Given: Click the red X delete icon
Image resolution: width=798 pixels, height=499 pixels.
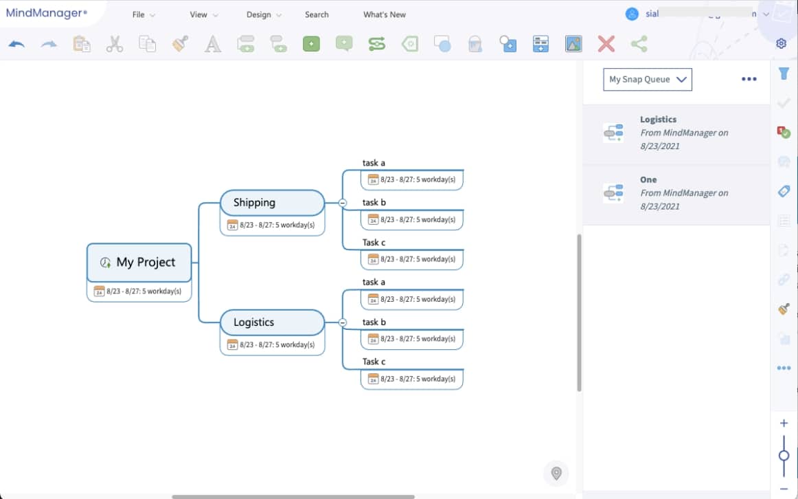Looking at the screenshot, I should point(606,45).
